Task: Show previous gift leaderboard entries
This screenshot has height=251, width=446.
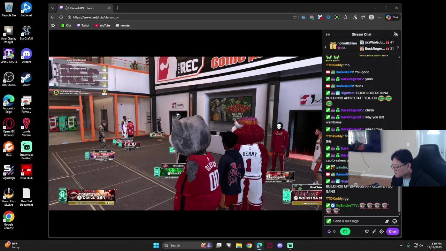Action: [325, 47]
